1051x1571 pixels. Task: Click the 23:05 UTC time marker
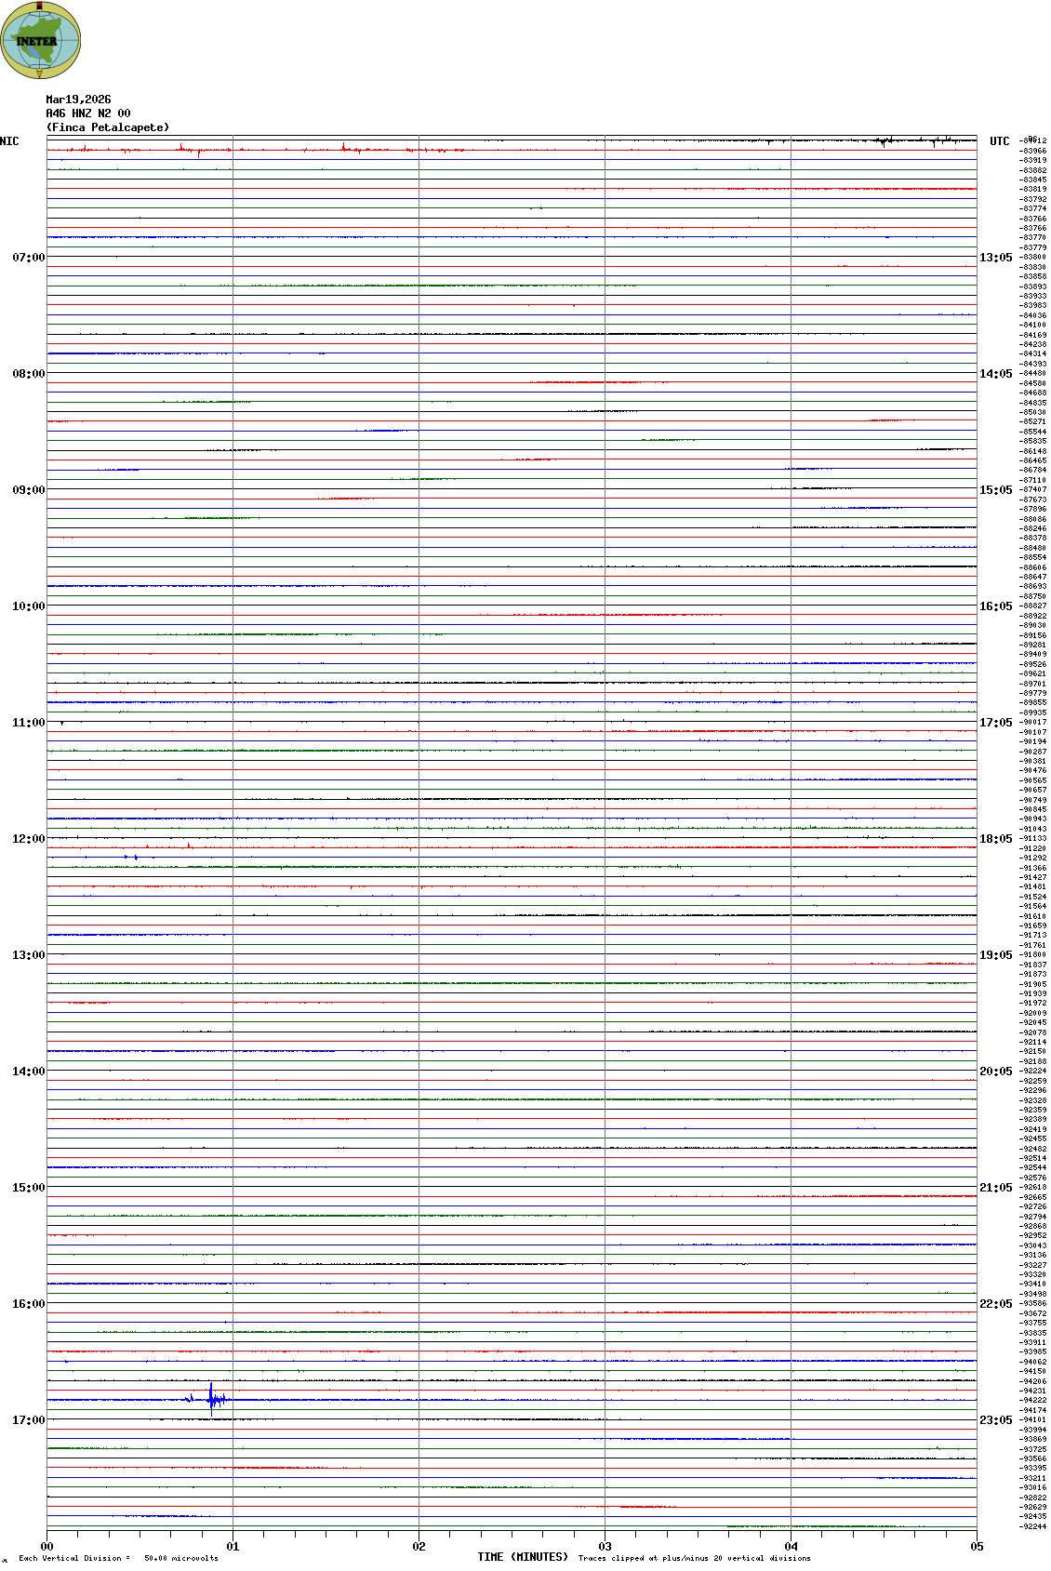click(x=995, y=1420)
